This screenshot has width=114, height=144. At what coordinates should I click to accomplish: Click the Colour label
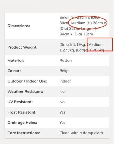pyautogui.click(x=14, y=71)
